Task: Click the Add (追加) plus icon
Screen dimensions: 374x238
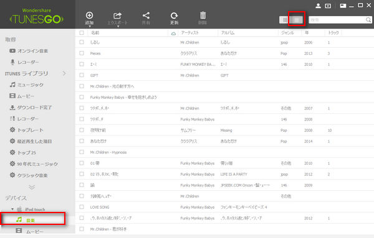Action: [x=89, y=16]
